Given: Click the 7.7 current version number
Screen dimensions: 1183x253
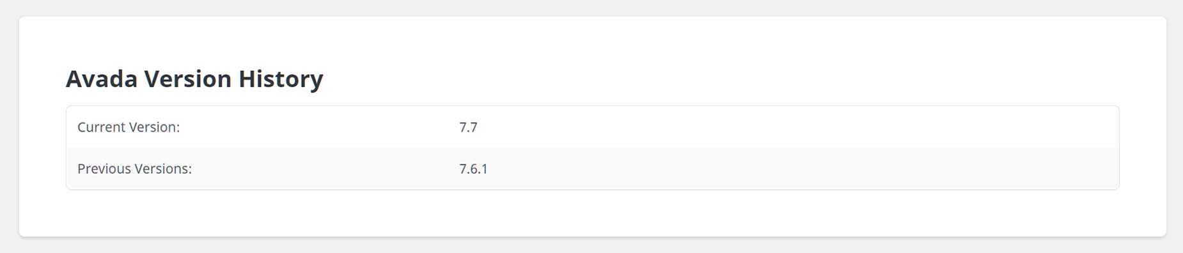Looking at the screenshot, I should 468,127.
